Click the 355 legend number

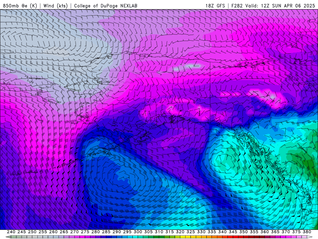point(254,232)
